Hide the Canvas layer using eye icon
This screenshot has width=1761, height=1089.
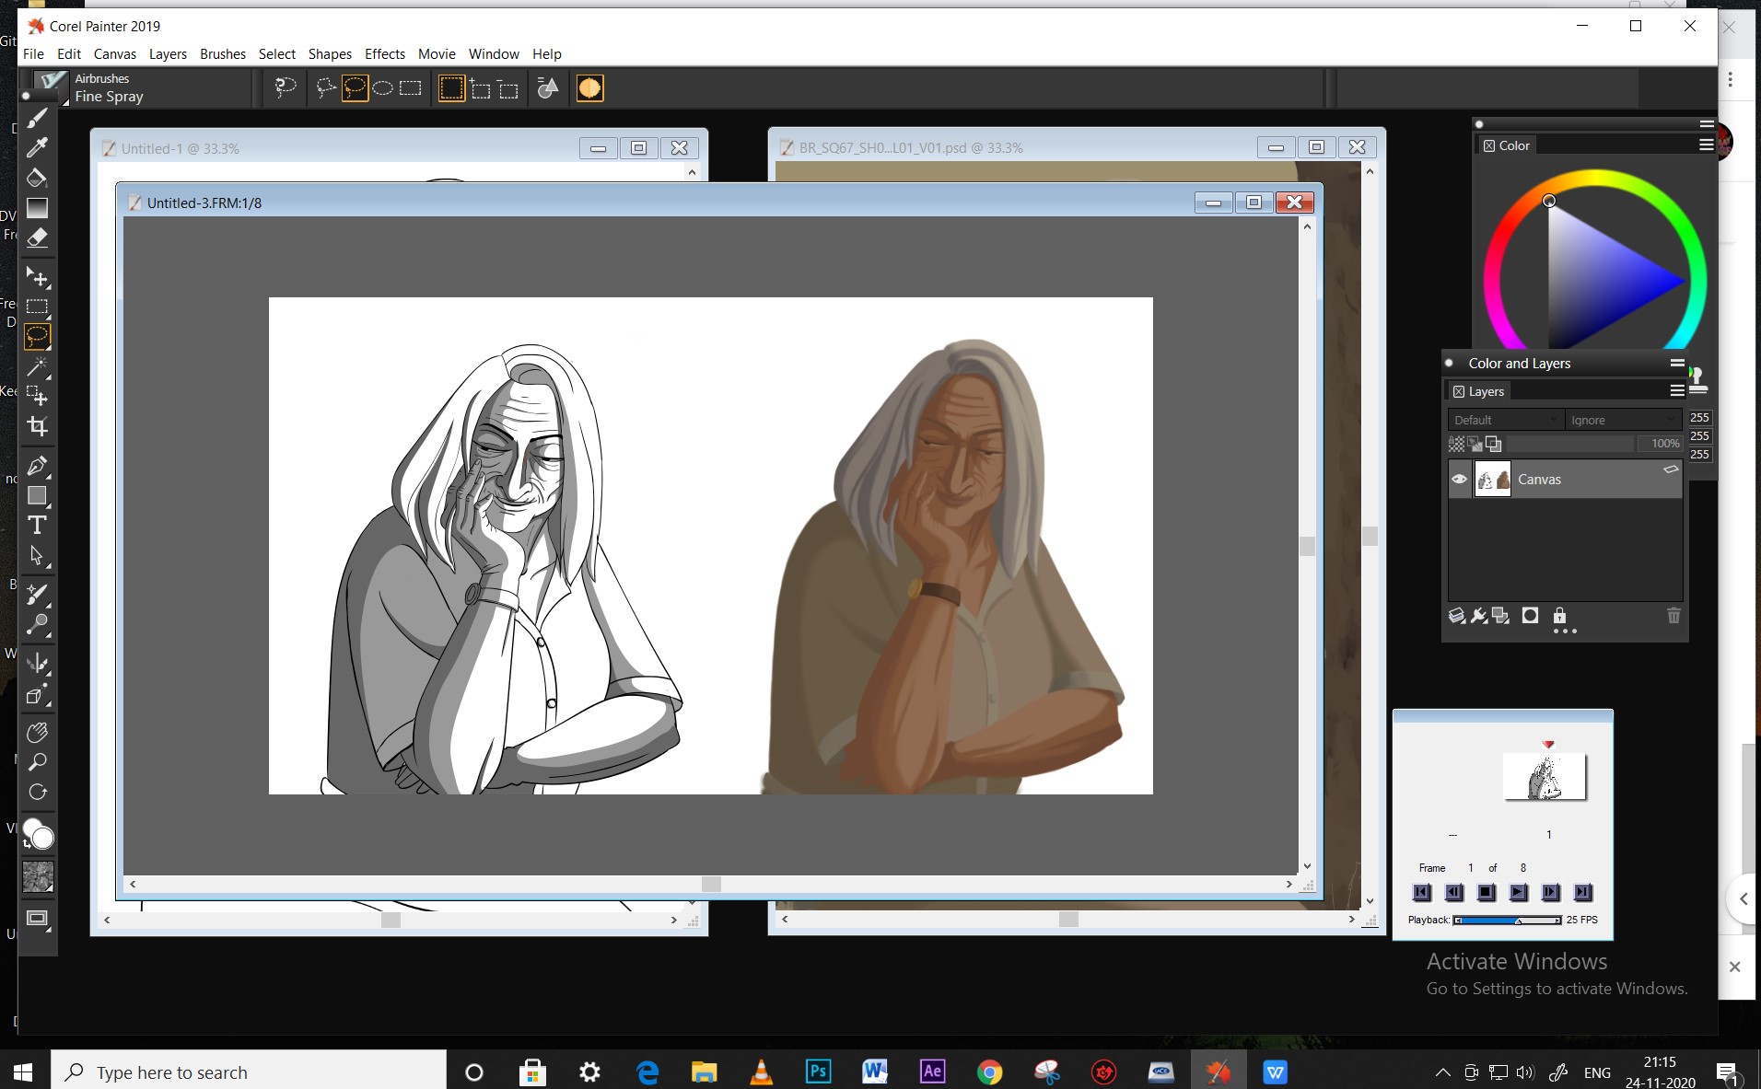(1459, 480)
